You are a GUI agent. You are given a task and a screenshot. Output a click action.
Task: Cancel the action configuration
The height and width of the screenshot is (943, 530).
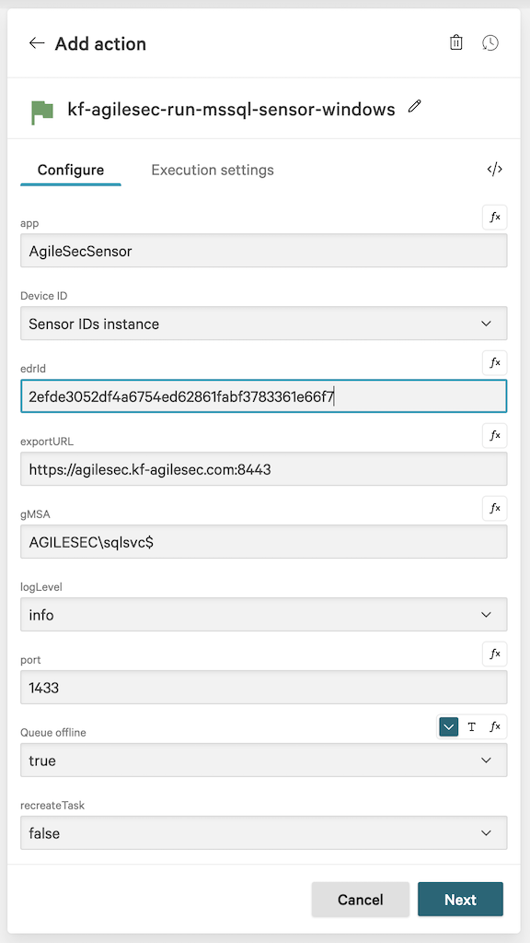click(360, 899)
